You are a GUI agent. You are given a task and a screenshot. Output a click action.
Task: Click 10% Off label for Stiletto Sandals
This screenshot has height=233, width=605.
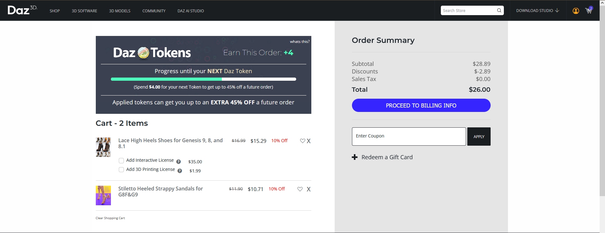point(277,189)
